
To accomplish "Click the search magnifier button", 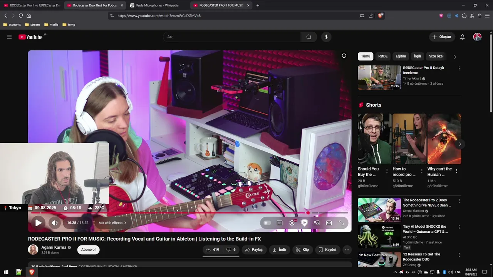I will pyautogui.click(x=309, y=37).
